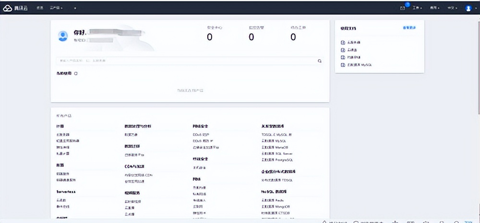Open the 内容分发网络 CDN product link
Screen dimensions: 480x223
(138, 175)
